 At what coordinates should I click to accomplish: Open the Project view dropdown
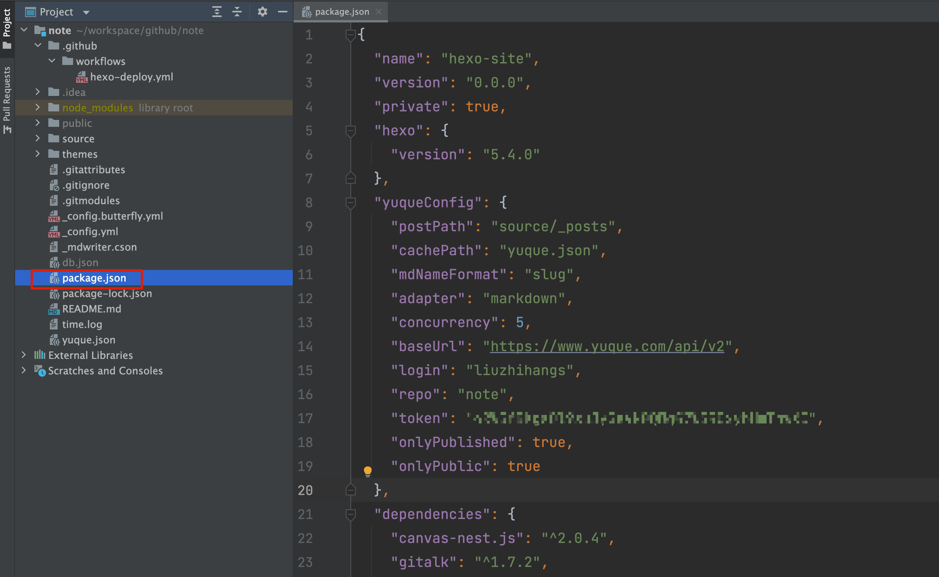tap(86, 12)
